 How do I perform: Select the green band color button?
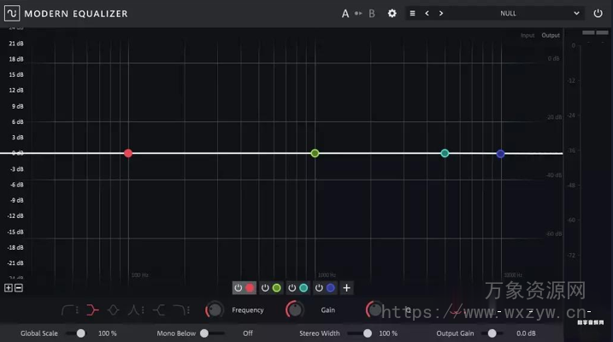tap(276, 288)
